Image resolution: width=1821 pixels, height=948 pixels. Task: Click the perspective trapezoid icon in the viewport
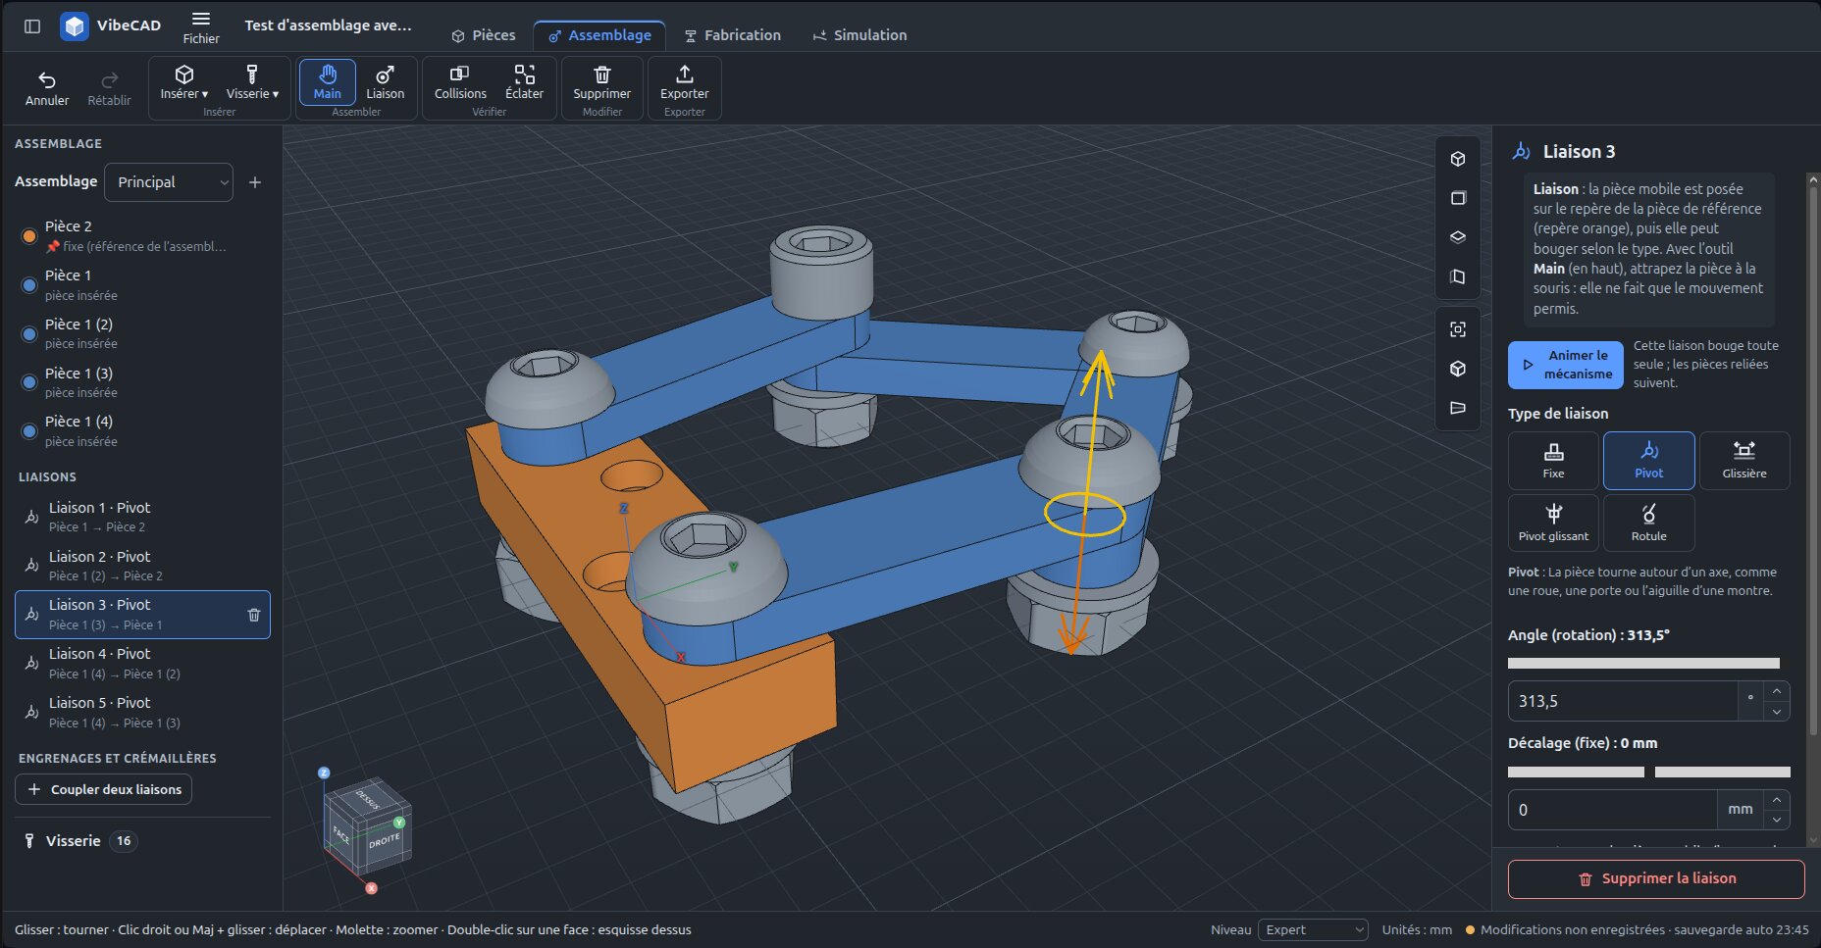tap(1458, 408)
